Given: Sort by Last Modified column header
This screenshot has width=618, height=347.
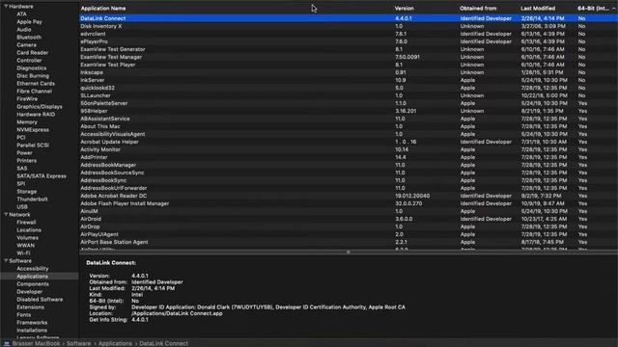Looking at the screenshot, I should pos(538,9).
